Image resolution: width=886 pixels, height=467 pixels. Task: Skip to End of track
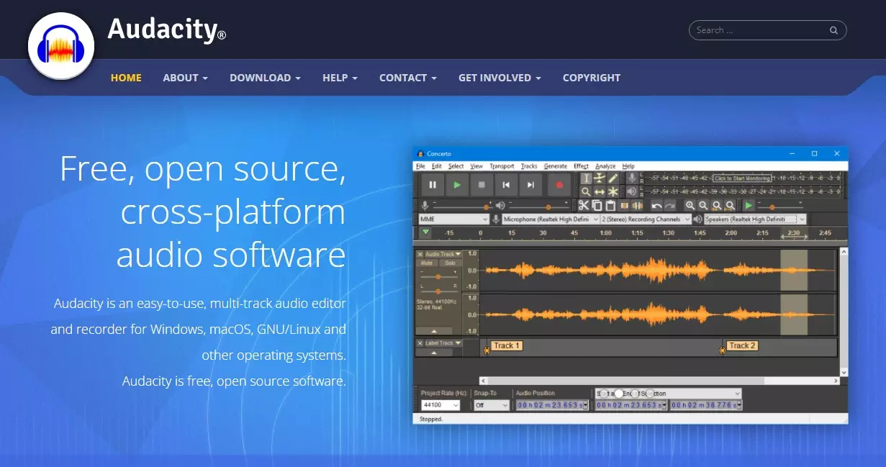tap(530, 185)
